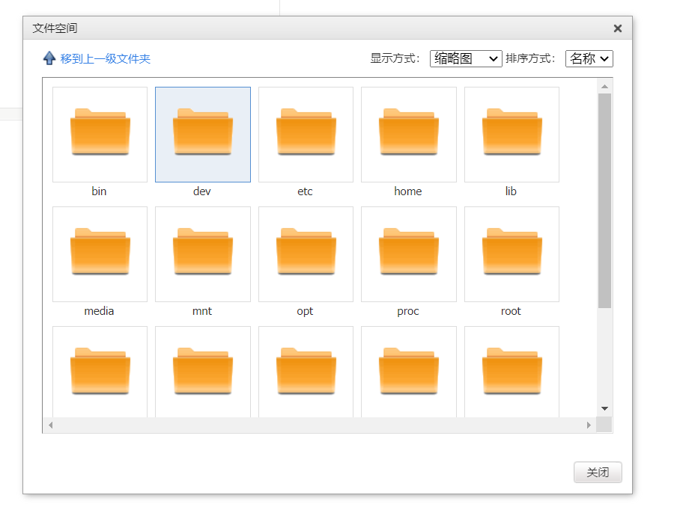Click the "proc" folder label
Viewport: 680px width, 516px height.
point(407,312)
